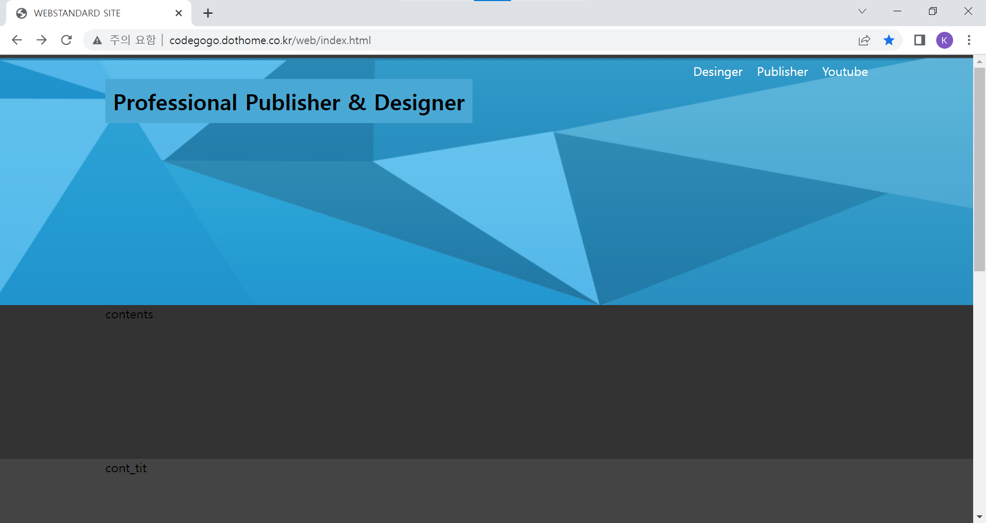Viewport: 986px width, 523px height.
Task: Restore down the browser window
Action: point(933,11)
